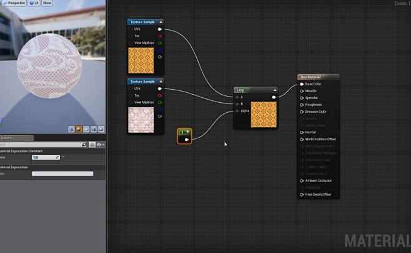Image resolution: width=411 pixels, height=253 pixels.
Task: Select plane preview mesh icon
Action: pyautogui.click(x=86, y=129)
